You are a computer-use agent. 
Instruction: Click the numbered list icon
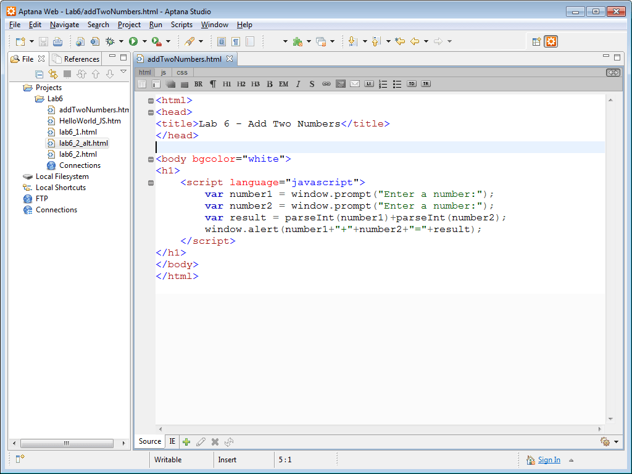(381, 84)
